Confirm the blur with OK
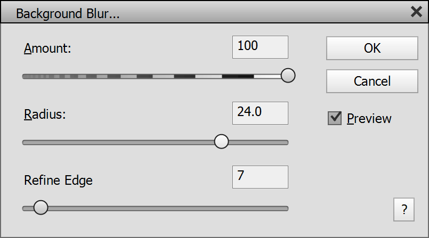Screen dimensions: 429x238 [372, 48]
